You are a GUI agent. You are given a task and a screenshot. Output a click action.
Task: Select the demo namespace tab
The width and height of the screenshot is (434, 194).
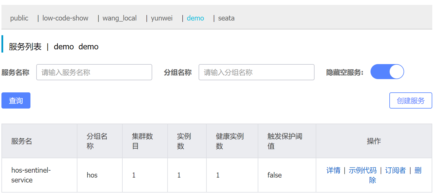[195, 18]
